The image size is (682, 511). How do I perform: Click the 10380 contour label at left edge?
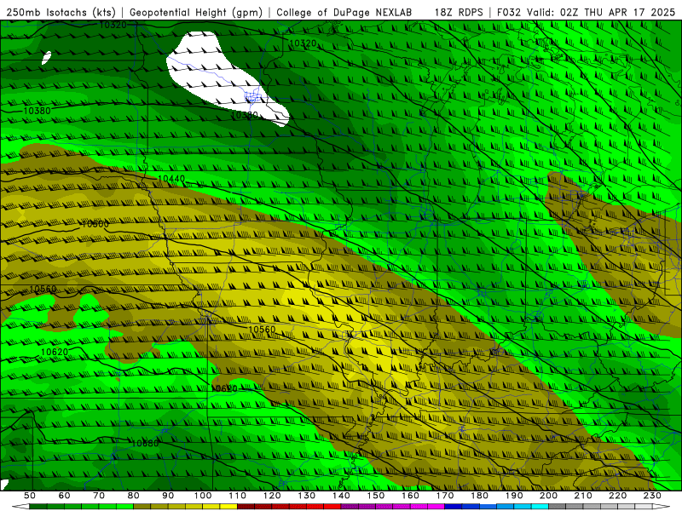pyautogui.click(x=37, y=111)
